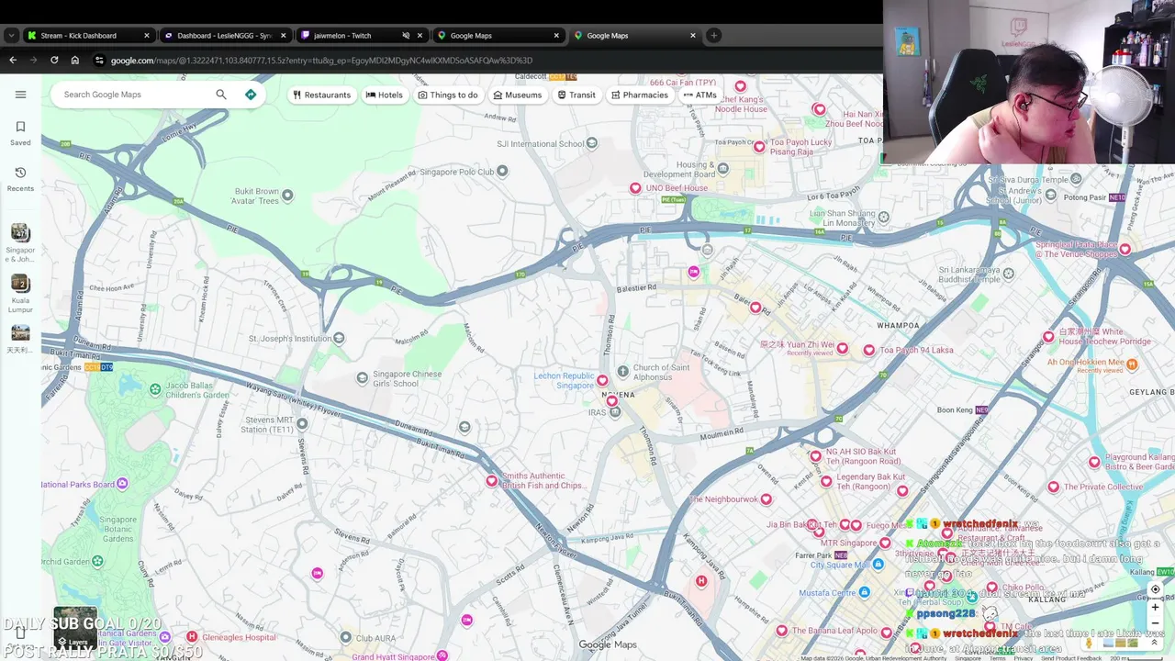Open the SJI International School marker
Image resolution: width=1175 pixels, height=661 pixels.
[592, 143]
